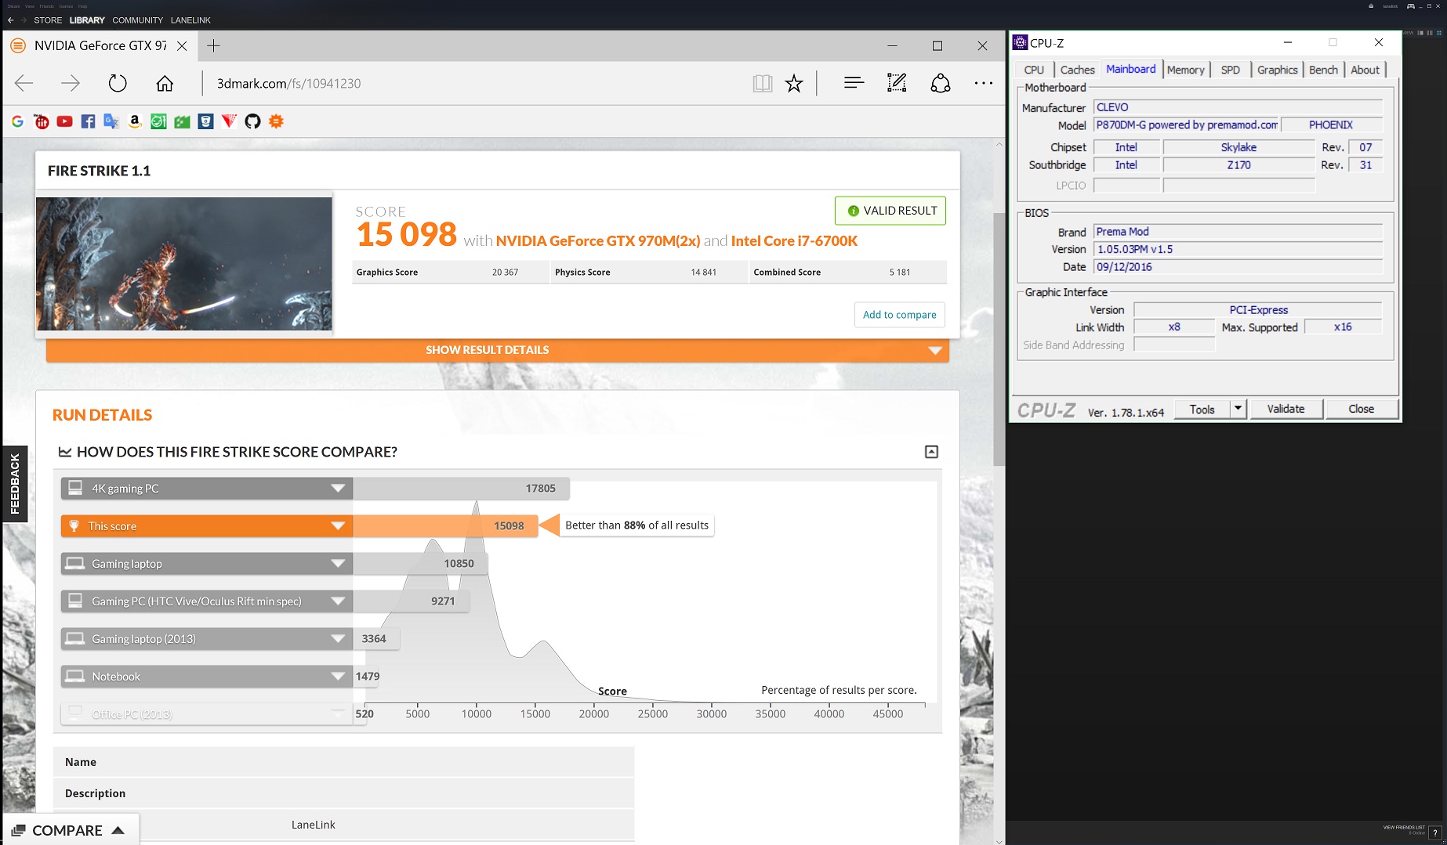1447x845 pixels.
Task: Show result details orange bar
Action: click(498, 350)
